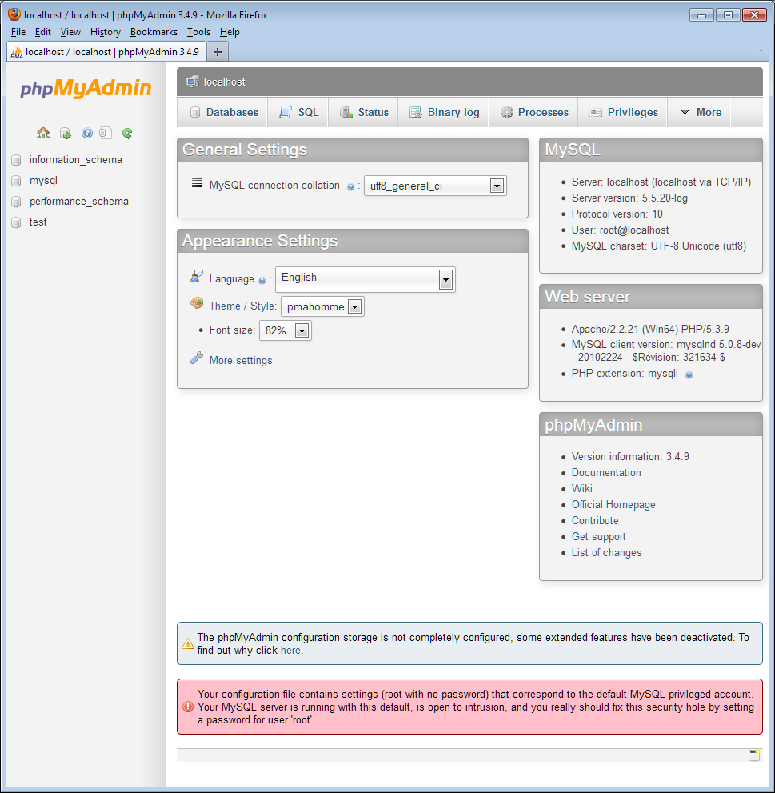Open a new Firefox tab with plus button
This screenshot has width=775, height=793.
[218, 51]
